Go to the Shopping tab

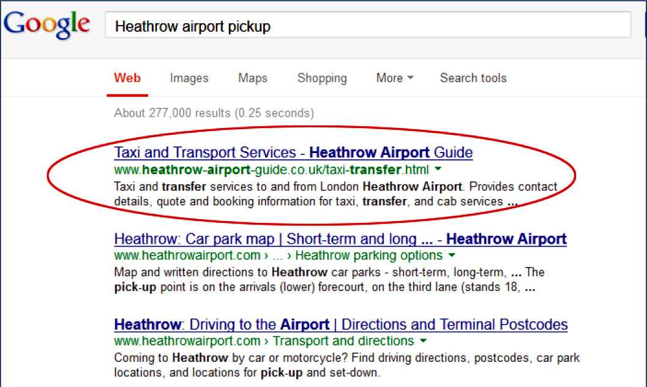point(322,78)
